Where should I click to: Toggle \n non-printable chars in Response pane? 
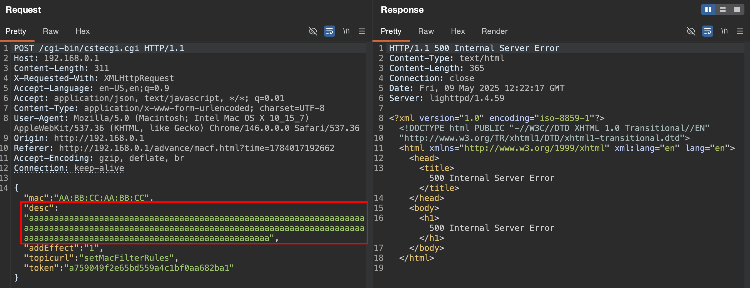click(x=724, y=31)
